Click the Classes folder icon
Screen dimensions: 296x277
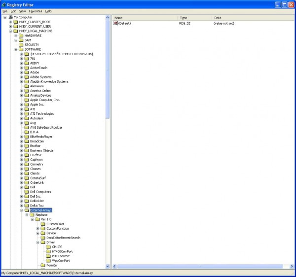[27, 169]
